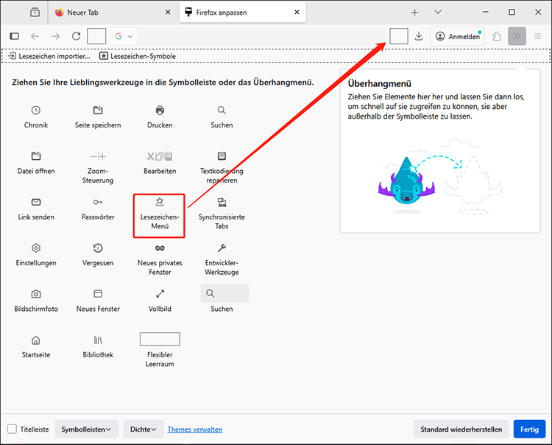Image resolution: width=552 pixels, height=445 pixels.
Task: Click the Standard wiederherstellen button
Action: click(x=461, y=430)
